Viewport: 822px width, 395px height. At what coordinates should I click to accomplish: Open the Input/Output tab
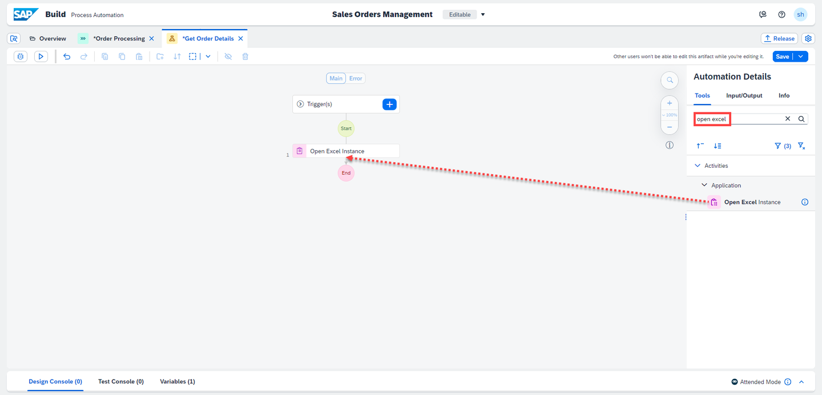744,95
